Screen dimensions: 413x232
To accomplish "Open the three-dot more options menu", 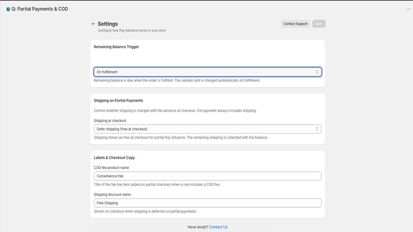I will 408,9.
